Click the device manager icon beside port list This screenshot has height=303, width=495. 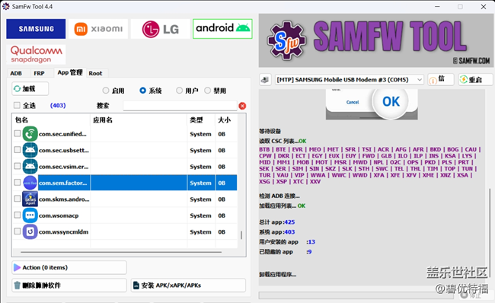tap(265, 79)
